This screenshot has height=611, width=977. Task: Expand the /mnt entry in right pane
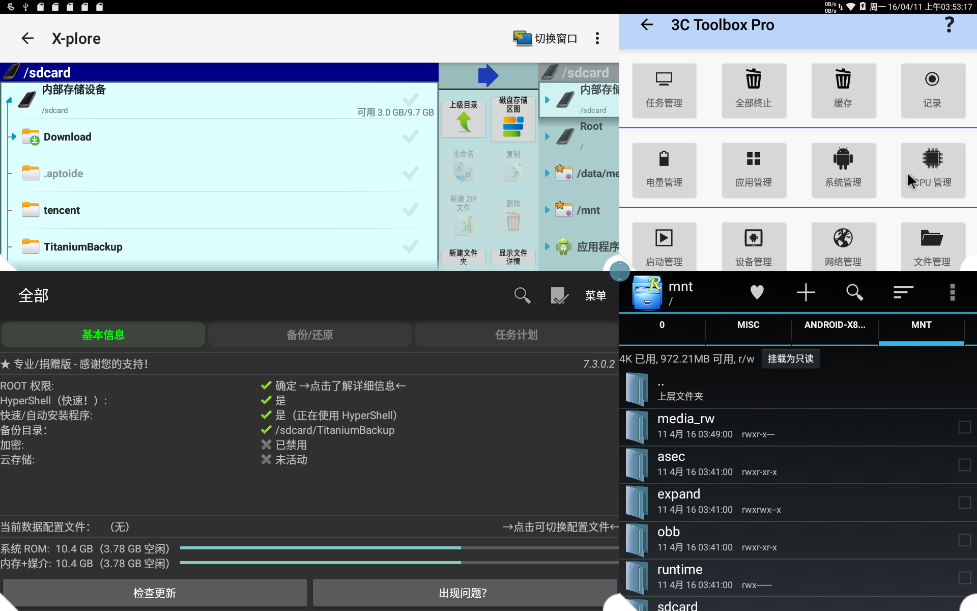click(547, 210)
